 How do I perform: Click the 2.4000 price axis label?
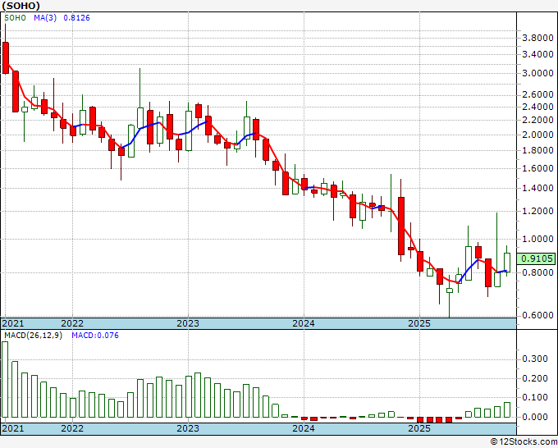(x=537, y=107)
